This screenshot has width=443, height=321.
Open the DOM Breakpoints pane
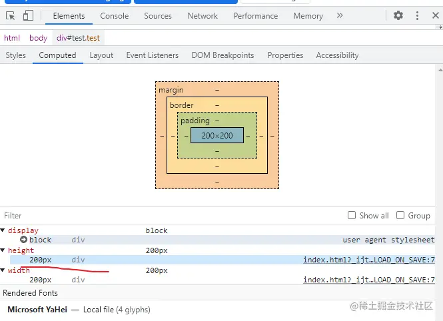pyautogui.click(x=223, y=55)
